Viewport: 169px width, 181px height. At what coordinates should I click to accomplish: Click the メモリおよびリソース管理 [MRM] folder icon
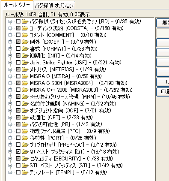25,97
